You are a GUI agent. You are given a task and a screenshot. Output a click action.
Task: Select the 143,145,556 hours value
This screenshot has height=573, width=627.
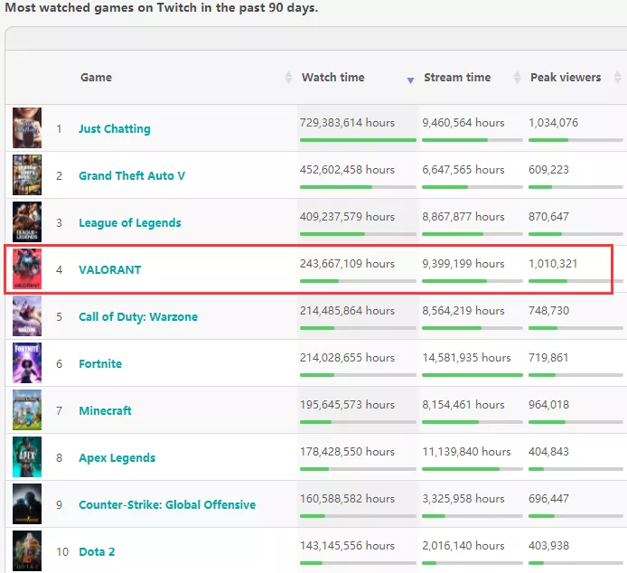[347, 546]
